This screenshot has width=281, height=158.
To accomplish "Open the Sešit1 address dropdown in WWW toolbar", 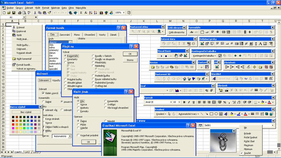I will tap(272, 125).
